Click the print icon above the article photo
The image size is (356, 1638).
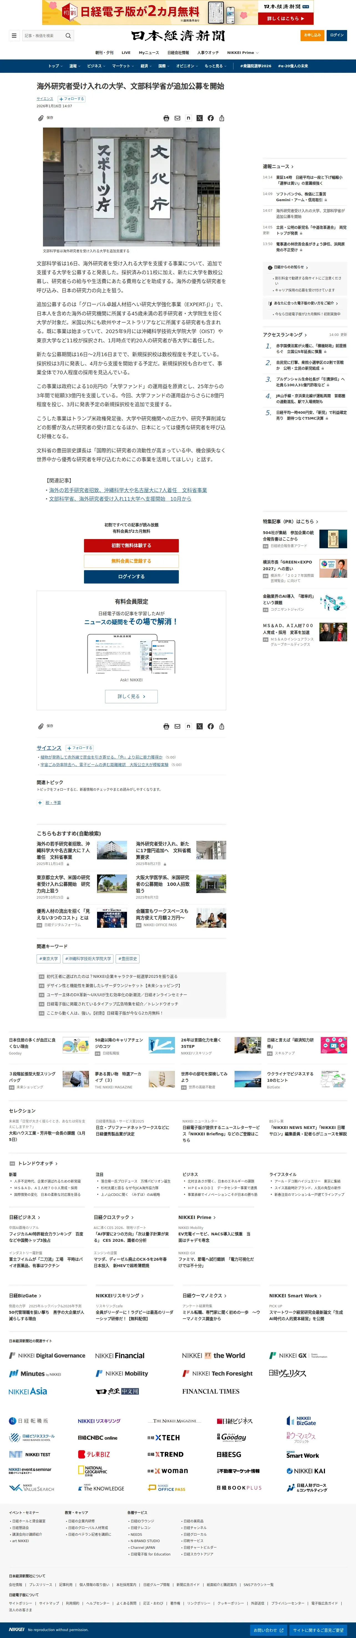[x=166, y=118]
